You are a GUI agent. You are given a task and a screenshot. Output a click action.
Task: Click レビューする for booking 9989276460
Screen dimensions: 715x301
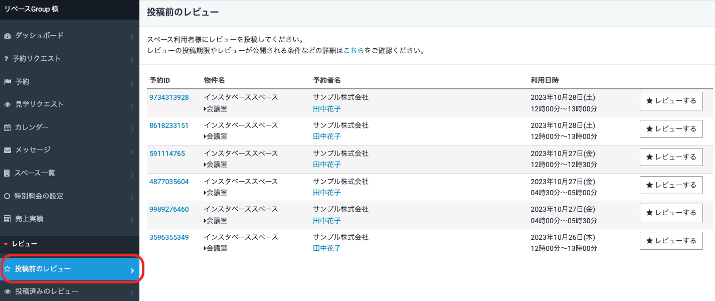click(671, 213)
